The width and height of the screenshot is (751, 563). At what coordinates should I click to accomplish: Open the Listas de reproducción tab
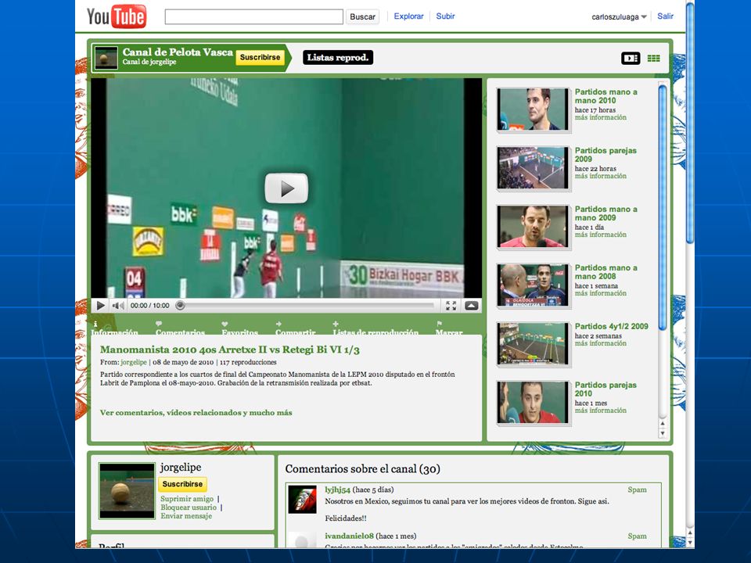click(375, 328)
